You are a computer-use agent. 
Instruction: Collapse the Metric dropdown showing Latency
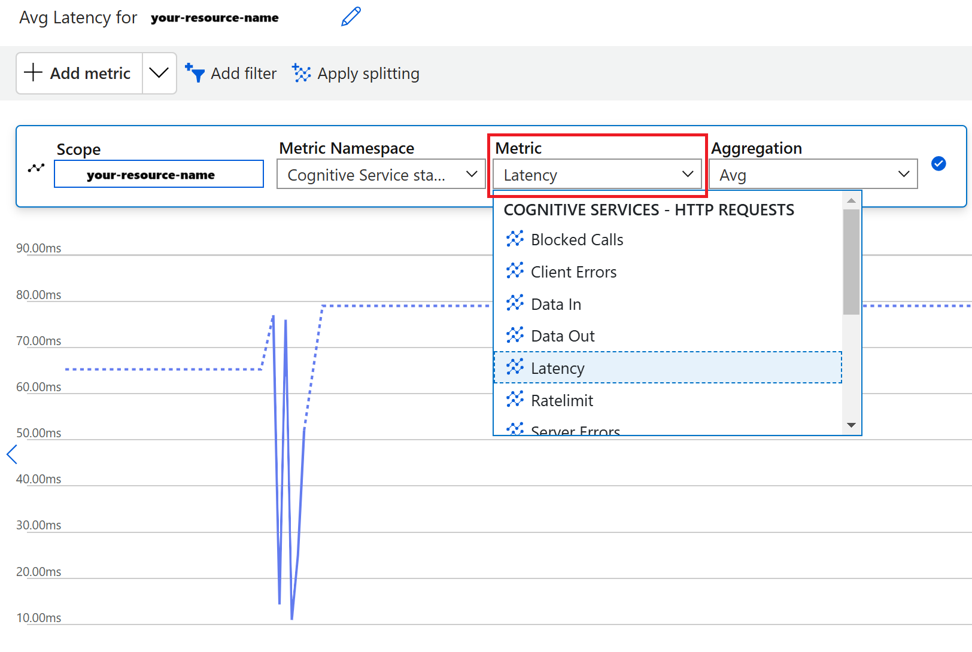[597, 174]
